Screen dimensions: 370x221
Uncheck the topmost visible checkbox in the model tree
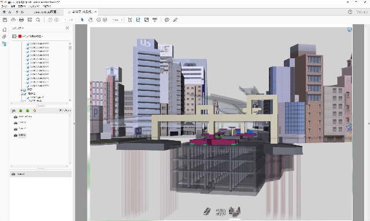coord(28,44)
